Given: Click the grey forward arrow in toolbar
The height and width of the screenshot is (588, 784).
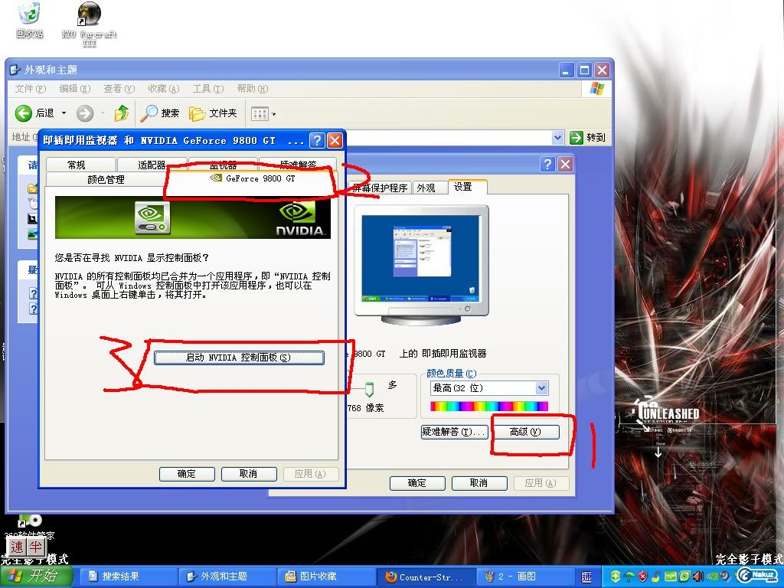Looking at the screenshot, I should pos(85,113).
